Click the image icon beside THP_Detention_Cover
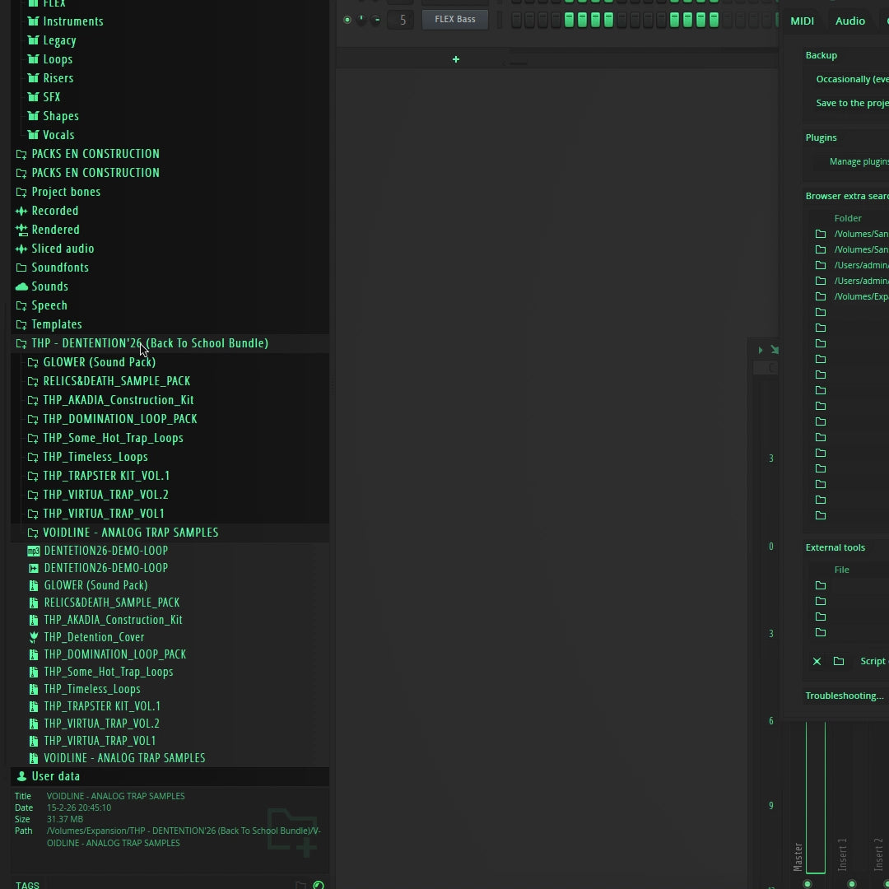Image resolution: width=889 pixels, height=889 pixels. click(x=34, y=637)
